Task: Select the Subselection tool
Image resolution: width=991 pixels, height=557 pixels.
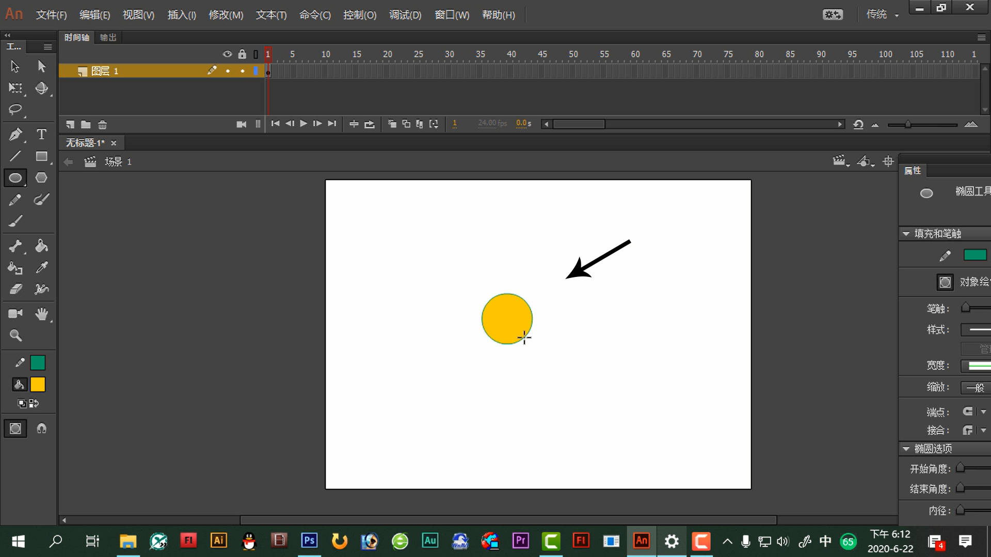Action: coord(42,67)
